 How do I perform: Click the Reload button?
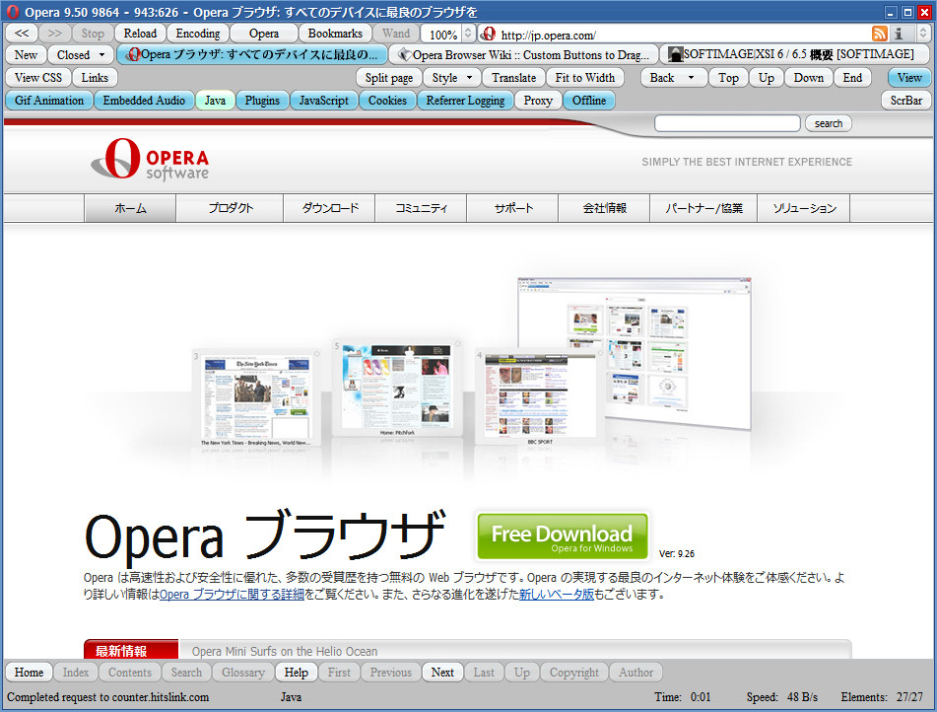141,34
